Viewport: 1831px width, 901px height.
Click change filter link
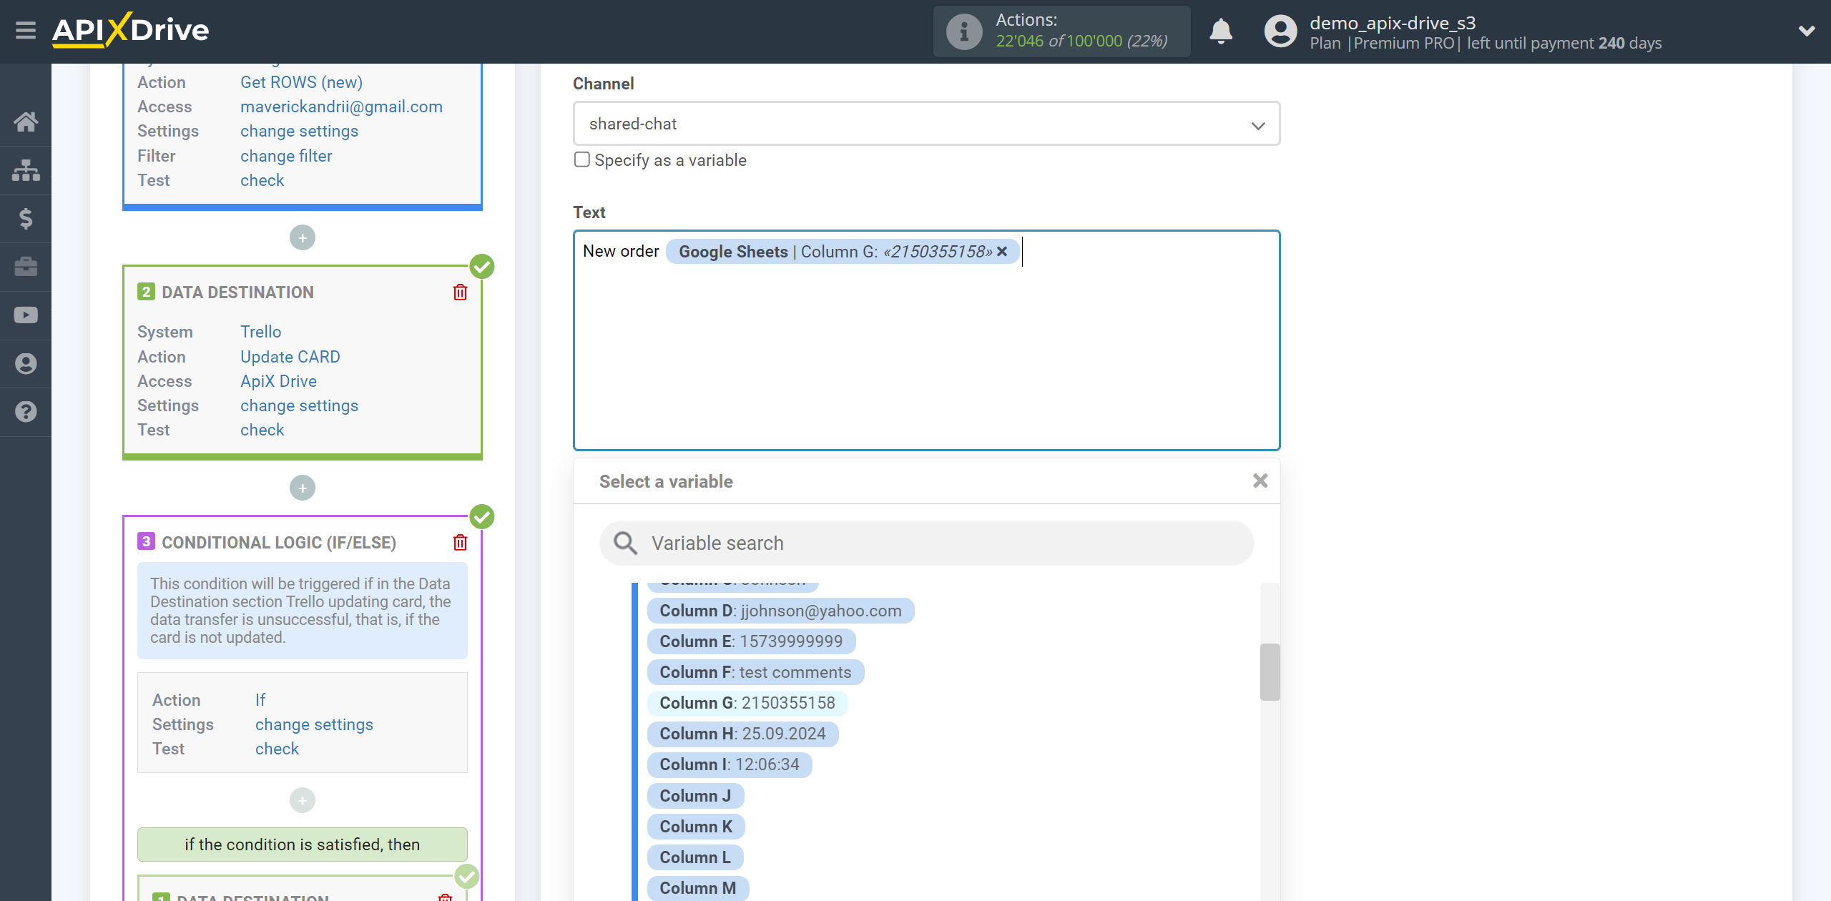[x=286, y=156]
